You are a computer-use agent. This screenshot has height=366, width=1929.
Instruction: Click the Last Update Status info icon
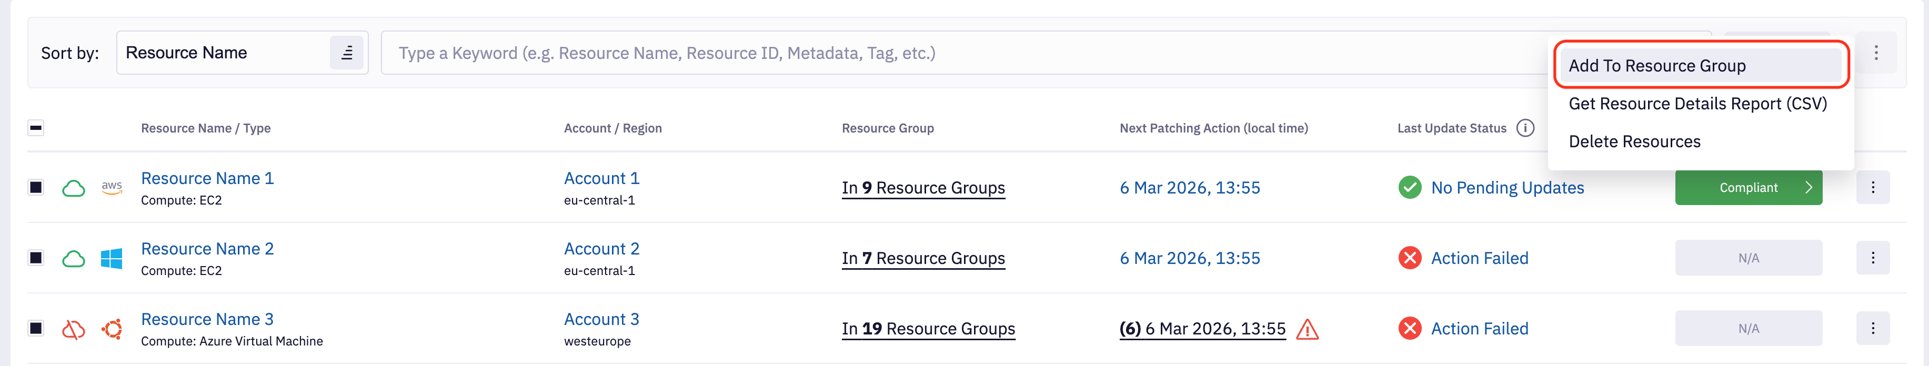click(1525, 128)
